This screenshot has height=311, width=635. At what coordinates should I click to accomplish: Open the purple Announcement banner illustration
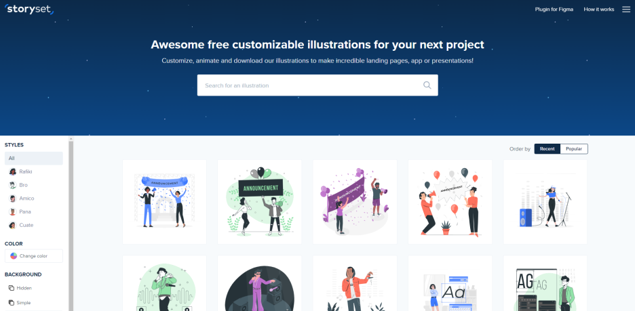point(355,202)
